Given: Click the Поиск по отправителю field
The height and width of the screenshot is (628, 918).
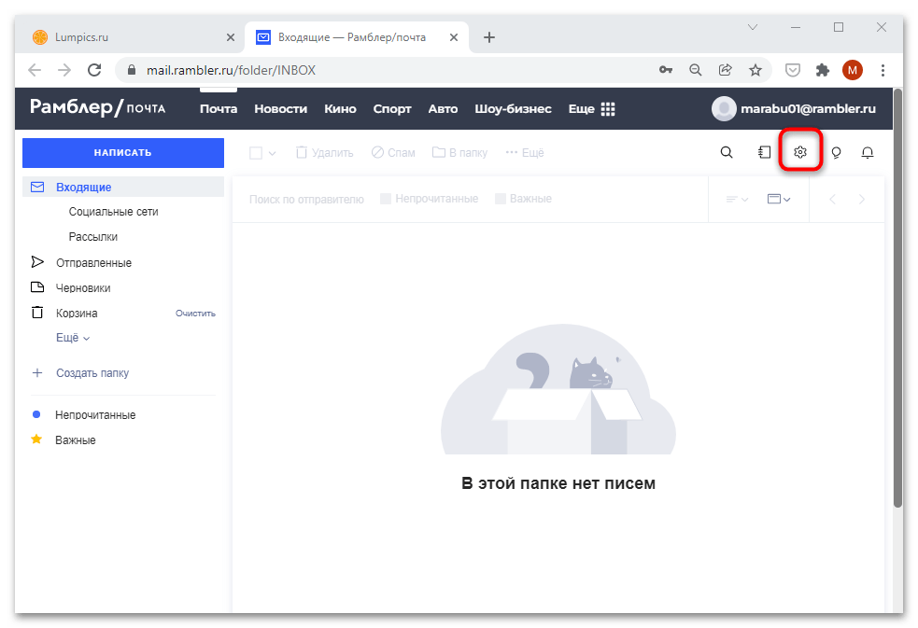Looking at the screenshot, I should [306, 200].
